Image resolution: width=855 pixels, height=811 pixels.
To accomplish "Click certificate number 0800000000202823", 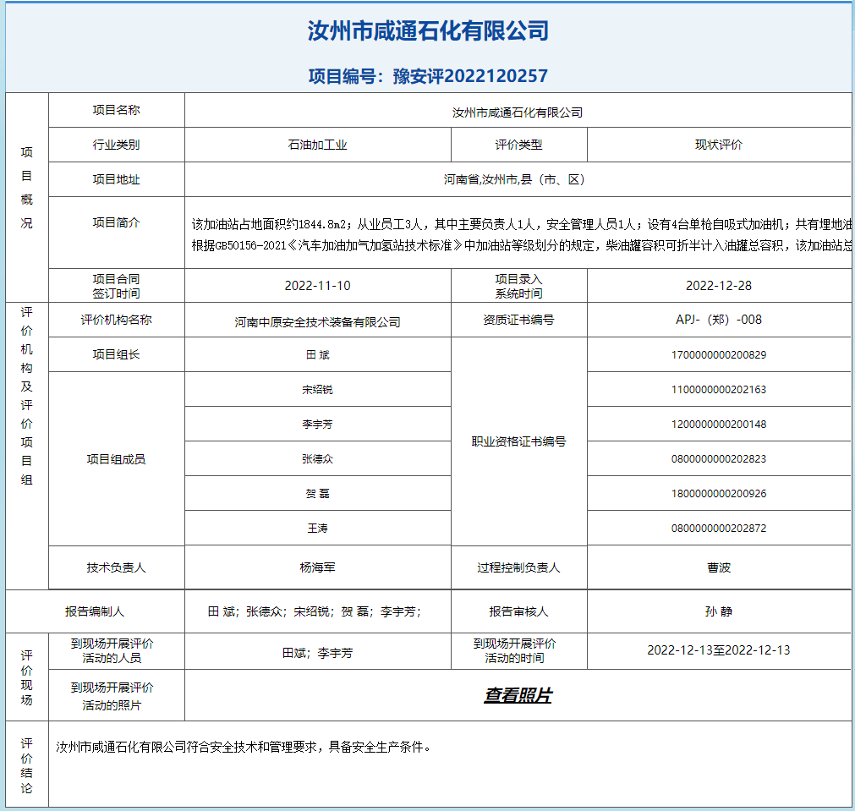I will (x=719, y=458).
